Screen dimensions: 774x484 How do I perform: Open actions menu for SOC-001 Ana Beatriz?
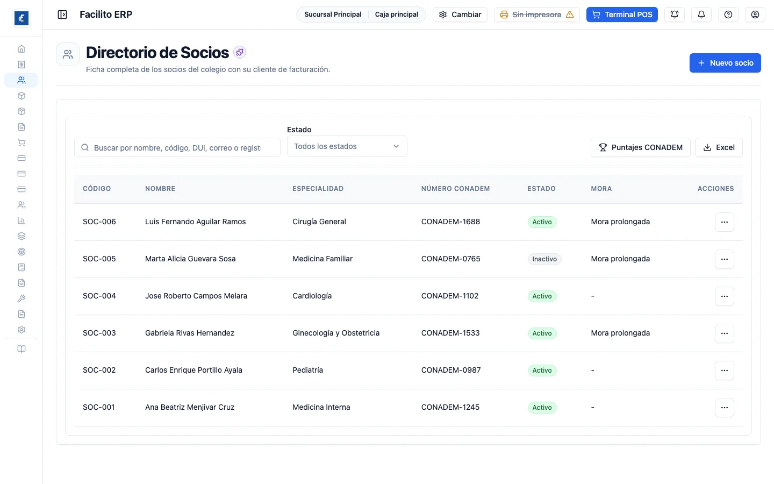725,408
